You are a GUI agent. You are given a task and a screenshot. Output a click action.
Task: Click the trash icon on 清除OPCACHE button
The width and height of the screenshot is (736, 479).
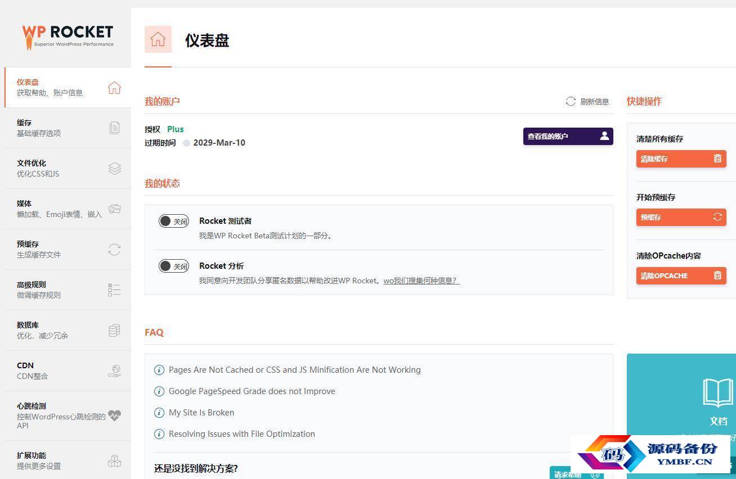(x=717, y=275)
